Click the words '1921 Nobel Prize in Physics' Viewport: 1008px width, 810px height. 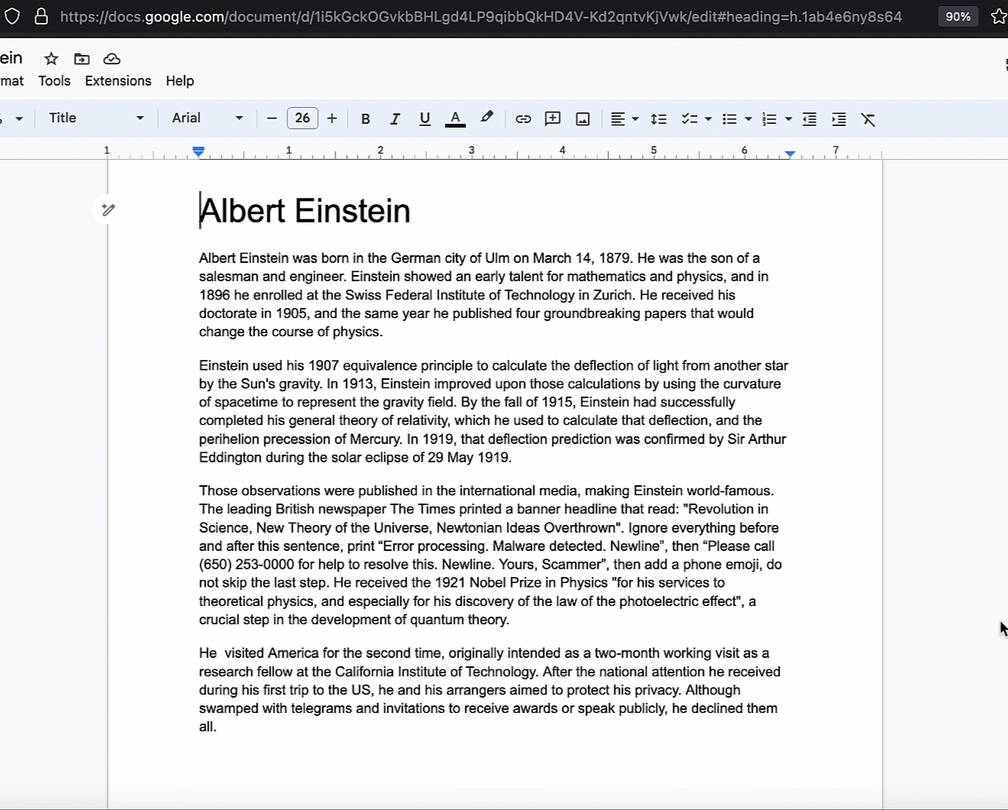(x=521, y=582)
